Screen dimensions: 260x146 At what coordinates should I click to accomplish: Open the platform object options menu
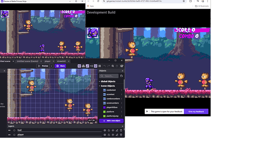[x=122, y=112]
